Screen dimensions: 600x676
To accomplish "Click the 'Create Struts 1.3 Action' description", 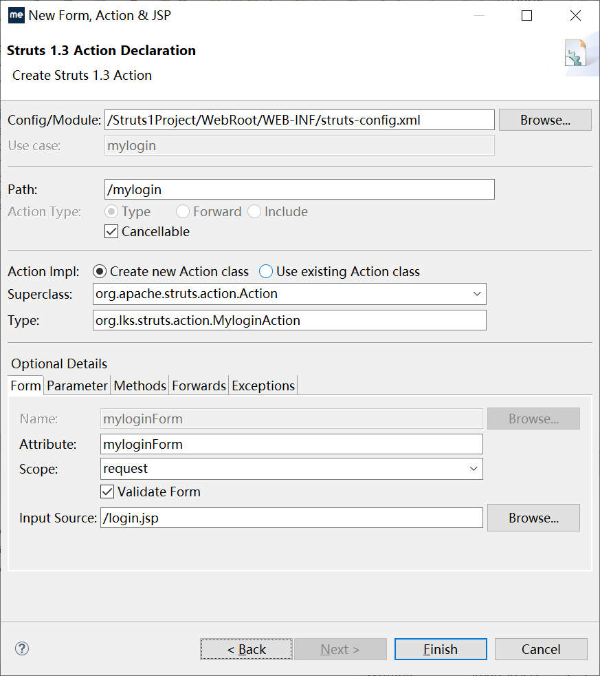I will pyautogui.click(x=82, y=76).
